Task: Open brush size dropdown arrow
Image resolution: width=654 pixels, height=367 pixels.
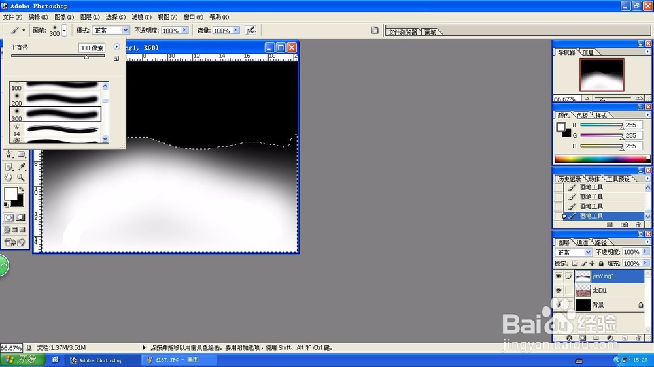Action: 64,31
